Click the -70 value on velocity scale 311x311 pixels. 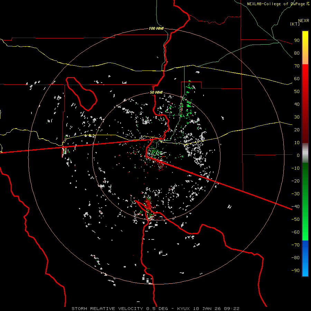click(x=295, y=245)
